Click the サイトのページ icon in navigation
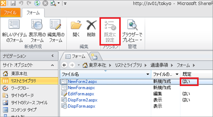Screen dimensions: 213x117 (5, 95)
